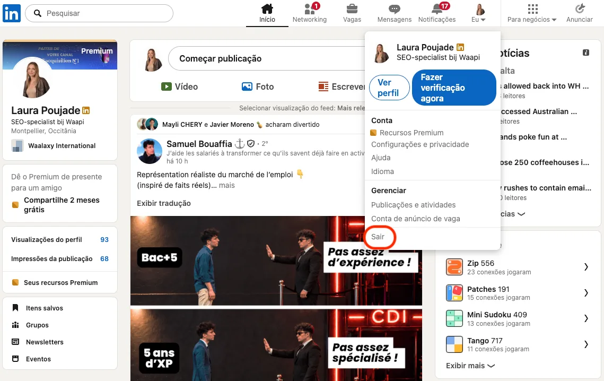Open Configurações e privacidade
604x381 pixels.
click(x=420, y=144)
